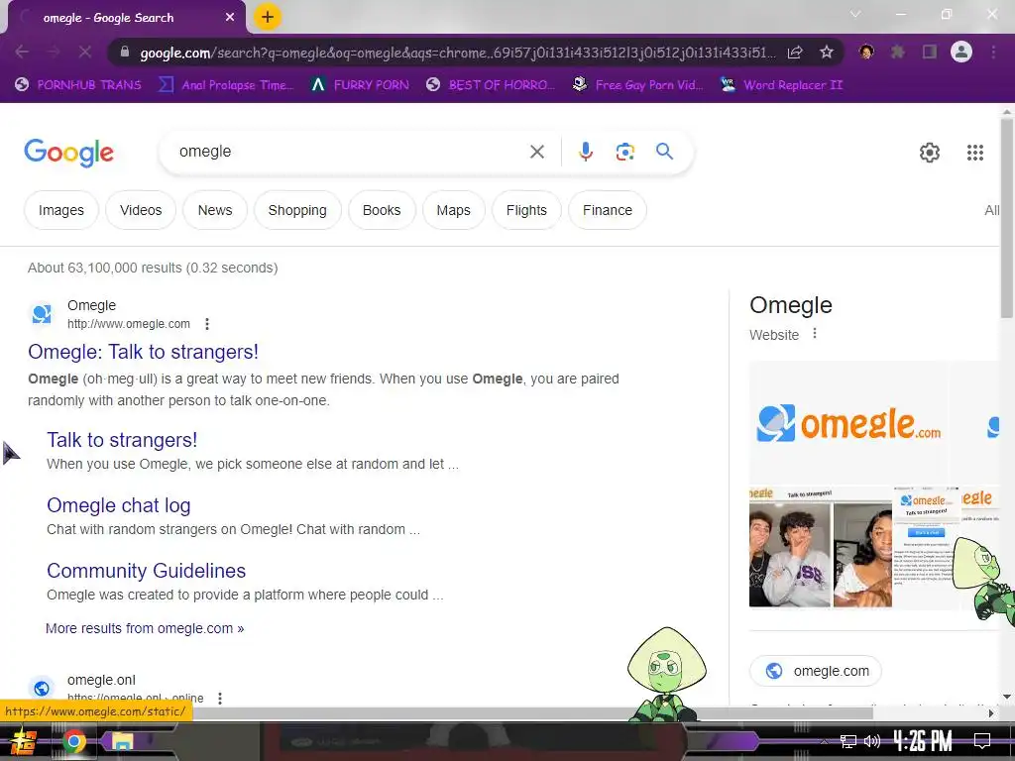Start voice search with microphone icon
Screen dimensions: 1015x761
pyautogui.click(x=585, y=152)
